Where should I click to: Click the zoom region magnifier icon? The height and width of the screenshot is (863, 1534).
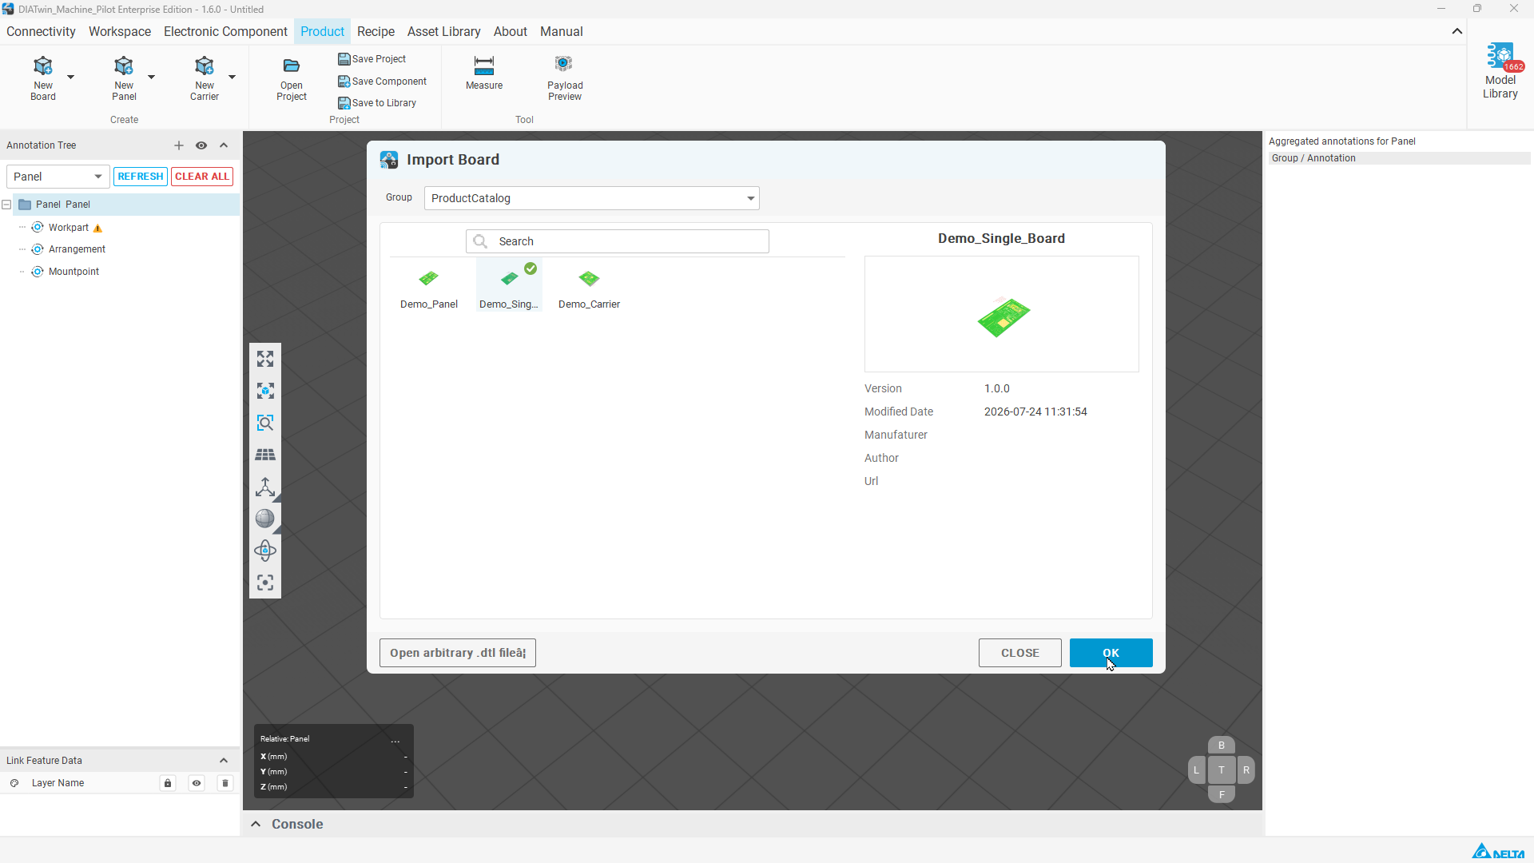(x=265, y=423)
